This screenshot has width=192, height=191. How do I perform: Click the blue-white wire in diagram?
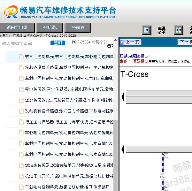pyautogui.click(x=163, y=172)
